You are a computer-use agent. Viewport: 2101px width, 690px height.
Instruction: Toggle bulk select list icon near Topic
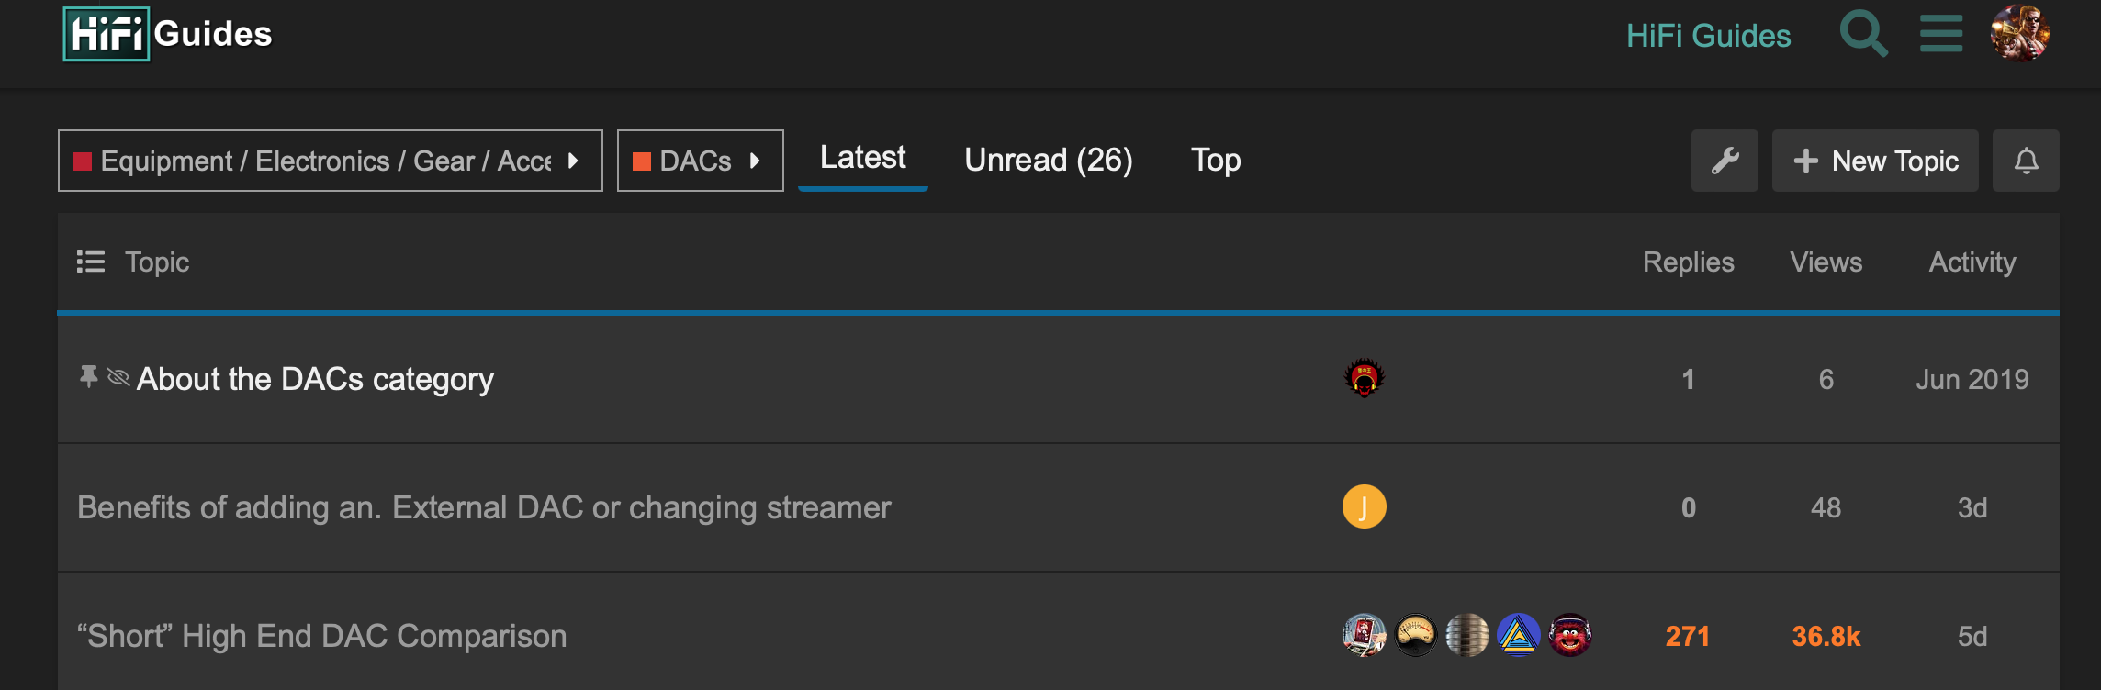coord(90,262)
